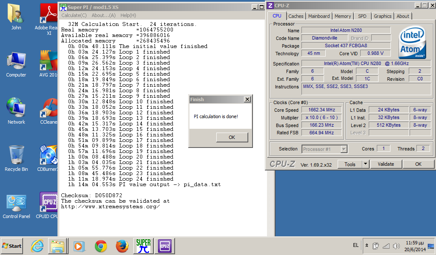This screenshot has height=255, width=436.
Task: Click Code Name value Diamondville
Action: [324, 38]
